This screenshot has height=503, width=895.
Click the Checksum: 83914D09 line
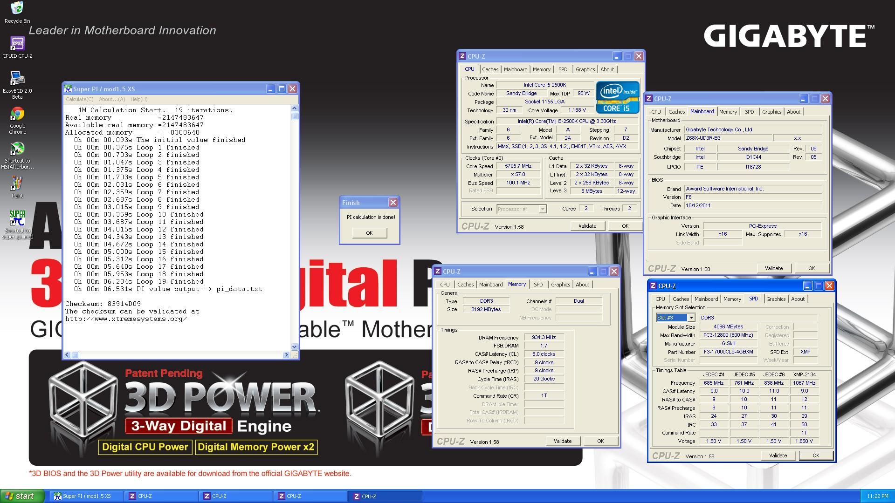[x=103, y=304]
